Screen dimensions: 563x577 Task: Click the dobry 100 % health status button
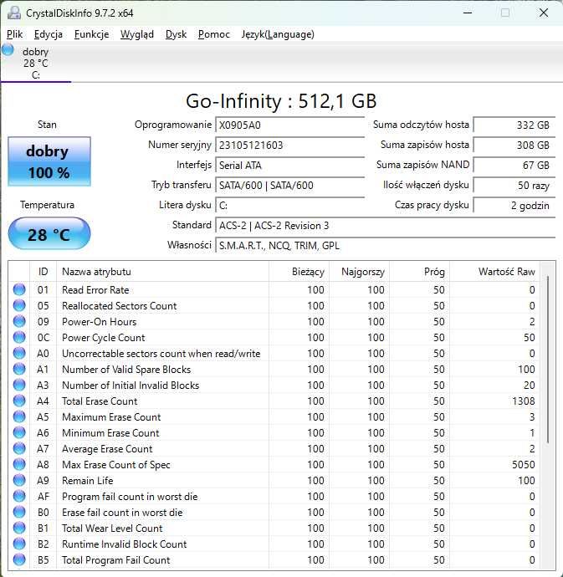coord(49,161)
